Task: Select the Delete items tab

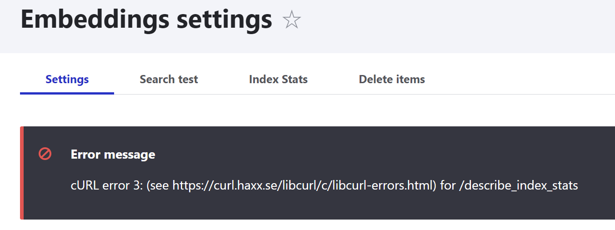Action: [x=392, y=80]
